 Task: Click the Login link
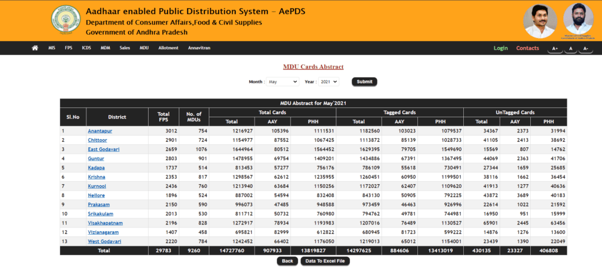click(501, 48)
